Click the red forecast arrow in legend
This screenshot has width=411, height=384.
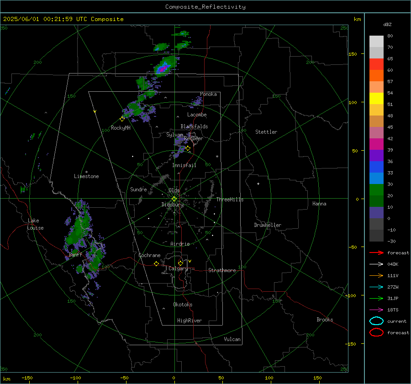click(376, 252)
